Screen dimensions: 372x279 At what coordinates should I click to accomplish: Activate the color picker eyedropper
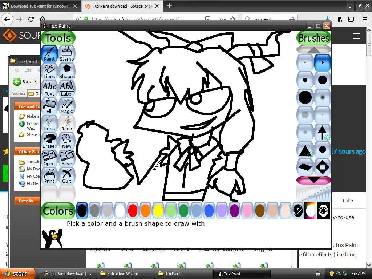coord(298,210)
